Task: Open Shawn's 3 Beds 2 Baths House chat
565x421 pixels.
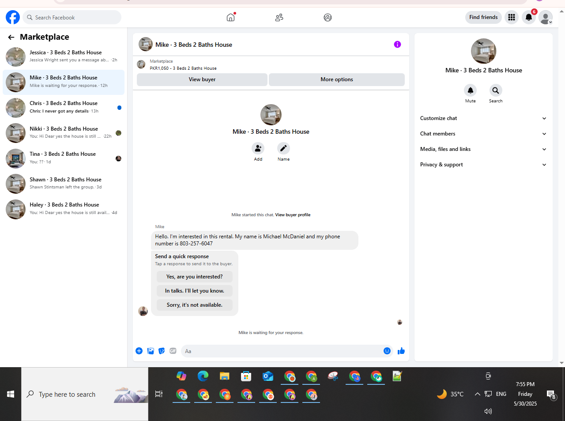Action: [x=64, y=184]
